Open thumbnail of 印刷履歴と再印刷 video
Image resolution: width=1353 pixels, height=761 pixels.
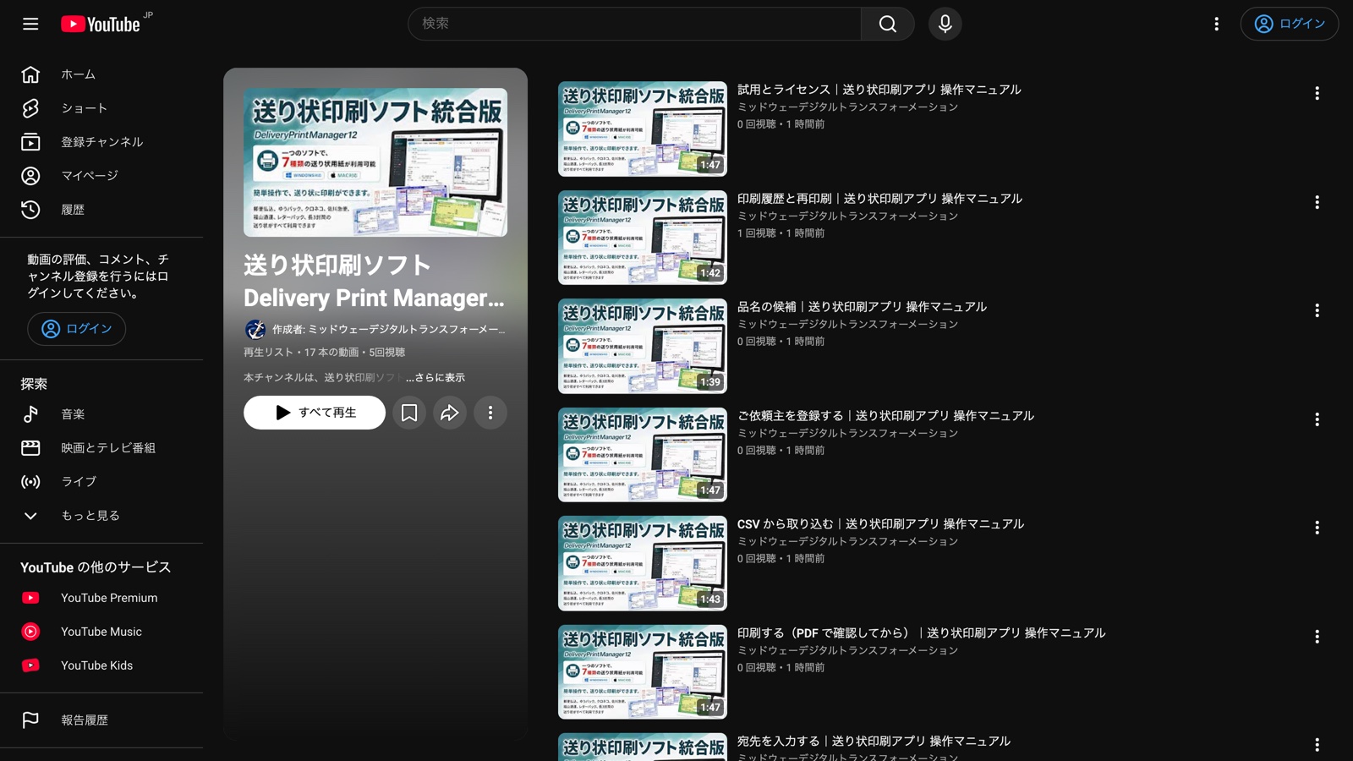643,238
